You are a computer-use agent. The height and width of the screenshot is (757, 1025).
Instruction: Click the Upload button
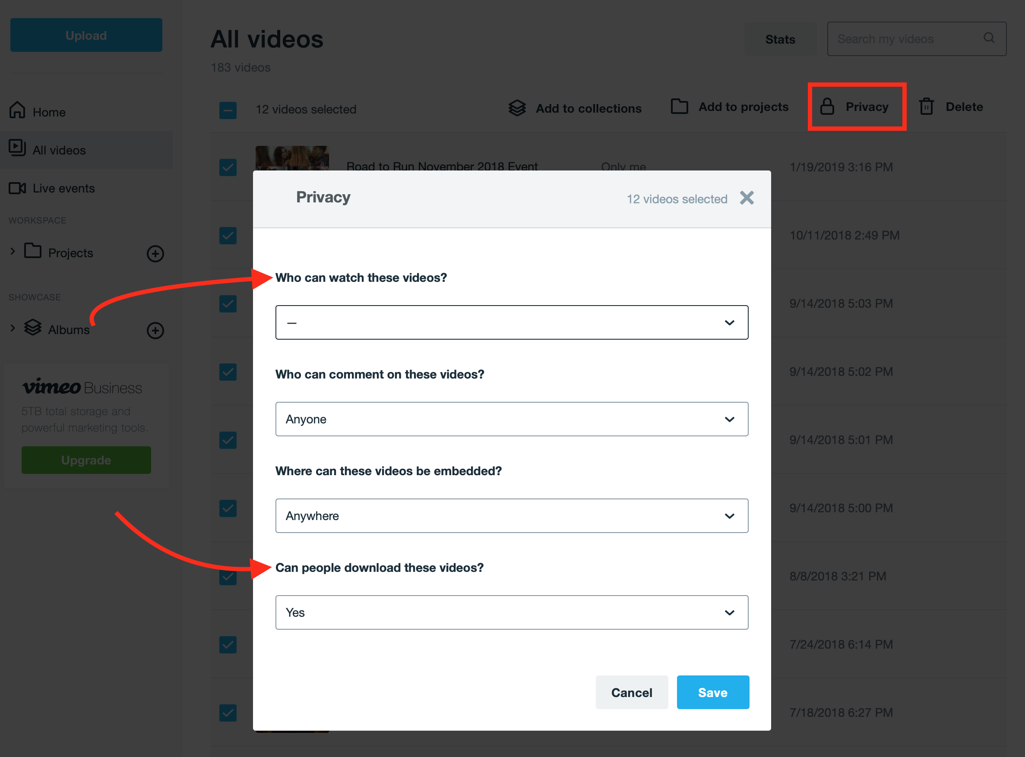[86, 35]
